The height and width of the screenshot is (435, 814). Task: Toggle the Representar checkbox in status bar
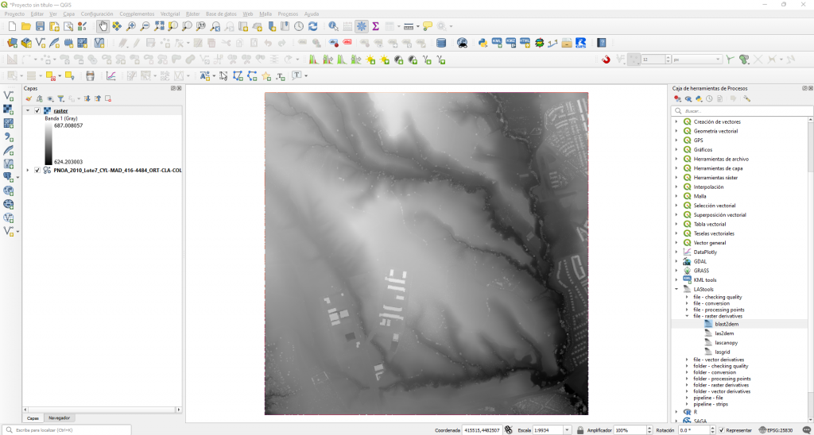click(x=721, y=429)
